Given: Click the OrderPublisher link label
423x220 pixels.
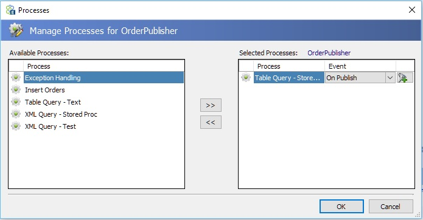Looking at the screenshot, I should 329,53.
